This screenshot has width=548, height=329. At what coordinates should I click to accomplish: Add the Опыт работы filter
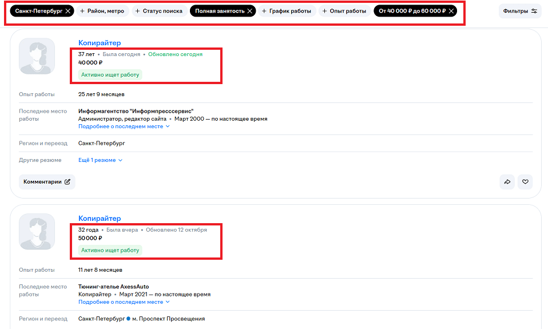pyautogui.click(x=344, y=11)
